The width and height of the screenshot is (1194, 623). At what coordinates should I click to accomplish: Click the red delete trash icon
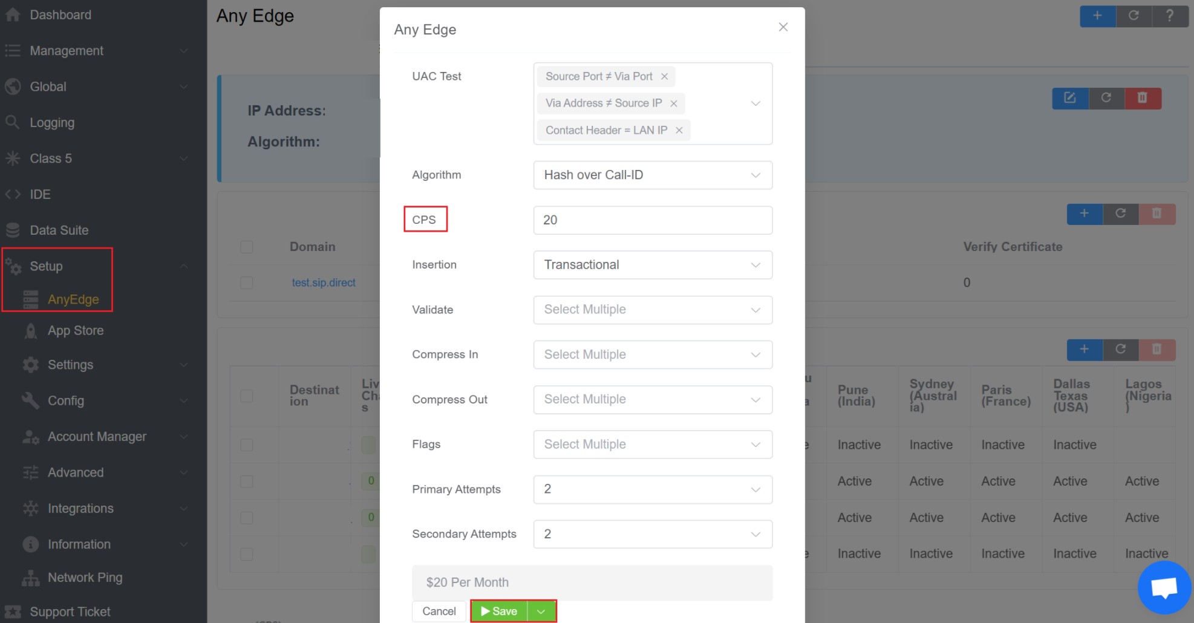1142,98
